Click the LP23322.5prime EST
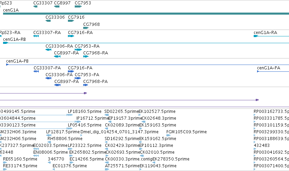 coord(85,146)
